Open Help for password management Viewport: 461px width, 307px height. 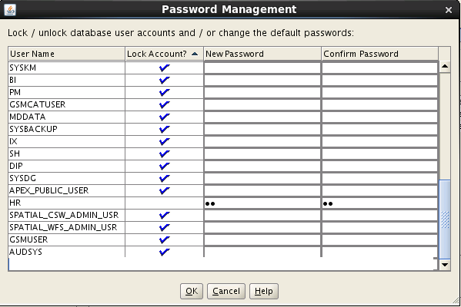264,291
